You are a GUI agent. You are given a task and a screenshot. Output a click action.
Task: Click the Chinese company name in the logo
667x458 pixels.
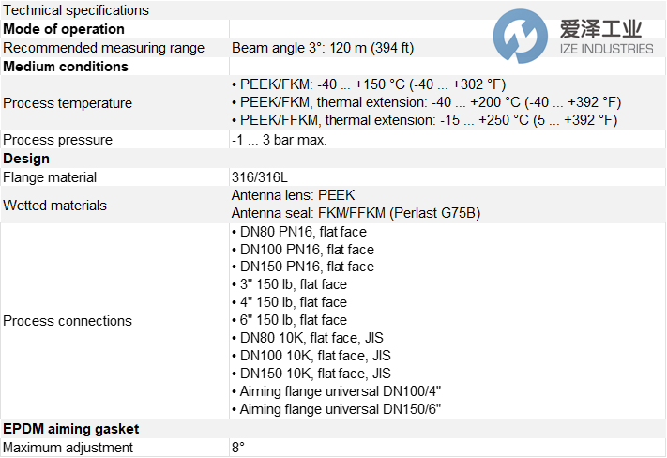tap(597, 29)
